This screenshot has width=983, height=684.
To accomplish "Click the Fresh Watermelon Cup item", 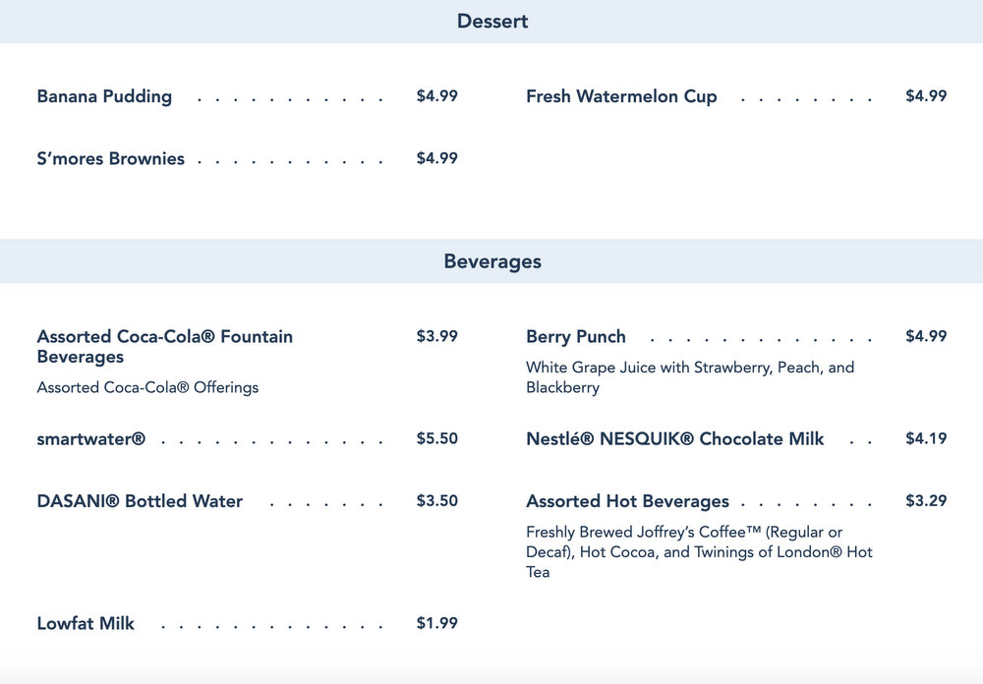I will 621,96.
